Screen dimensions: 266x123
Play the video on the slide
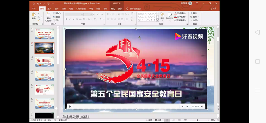pos(70,106)
